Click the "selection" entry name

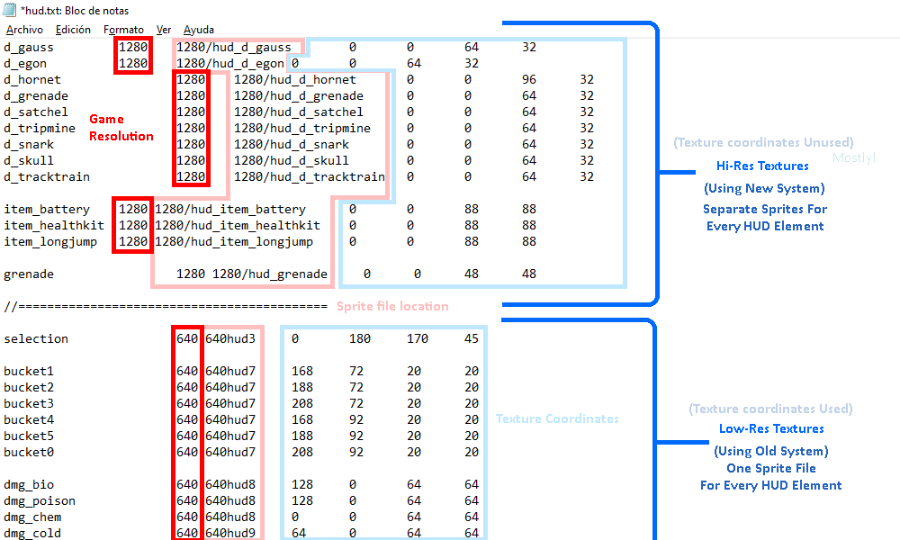point(36,339)
